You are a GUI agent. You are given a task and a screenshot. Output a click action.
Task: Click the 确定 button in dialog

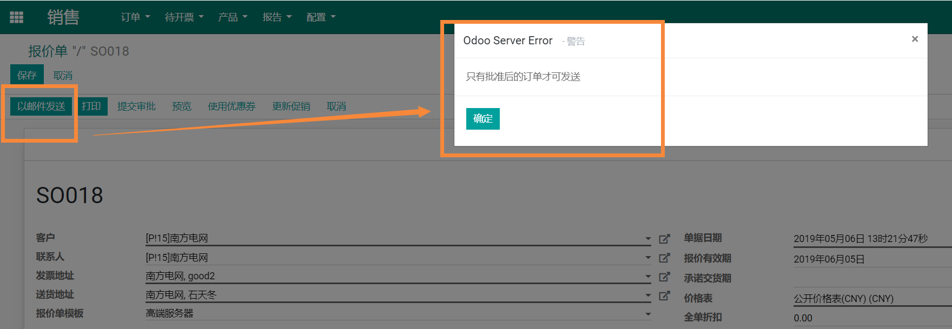click(482, 119)
